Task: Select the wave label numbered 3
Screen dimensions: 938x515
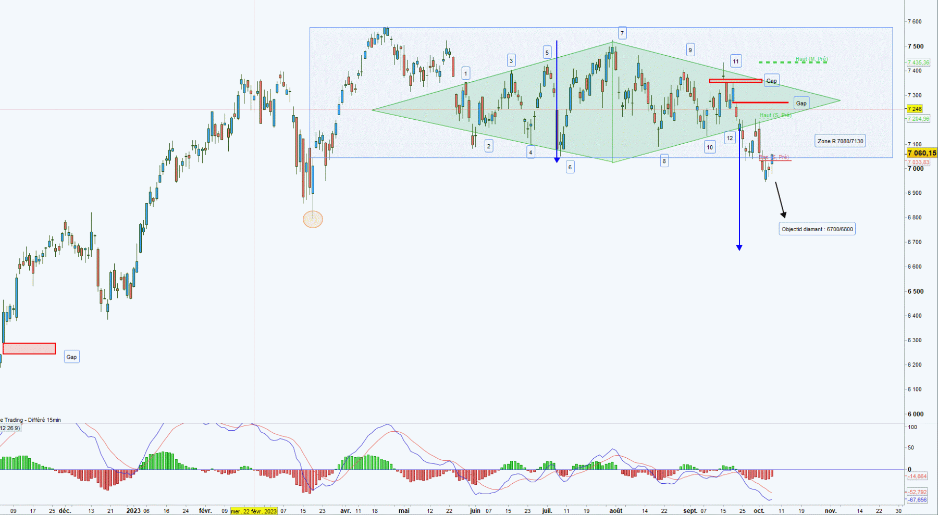Action: coord(511,60)
